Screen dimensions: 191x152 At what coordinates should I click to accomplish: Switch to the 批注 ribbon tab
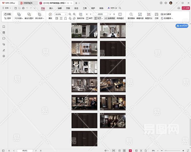[x=76, y=8]
